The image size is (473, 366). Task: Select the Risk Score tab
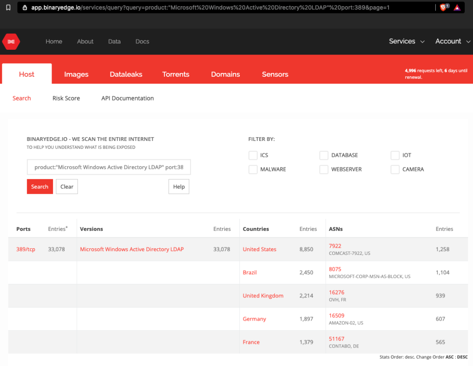tap(66, 98)
